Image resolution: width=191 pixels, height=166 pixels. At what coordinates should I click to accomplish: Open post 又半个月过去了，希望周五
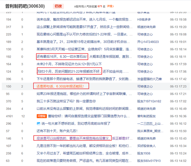84,153
